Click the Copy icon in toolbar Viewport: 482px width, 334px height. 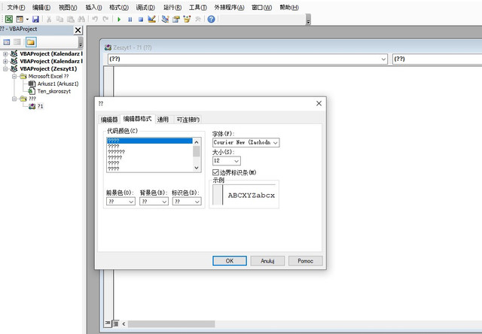click(x=59, y=19)
